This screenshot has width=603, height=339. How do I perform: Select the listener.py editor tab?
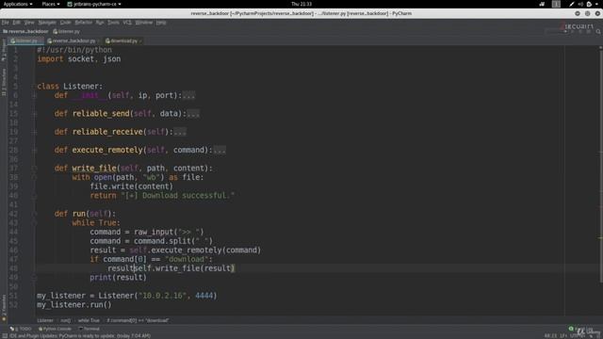24,40
